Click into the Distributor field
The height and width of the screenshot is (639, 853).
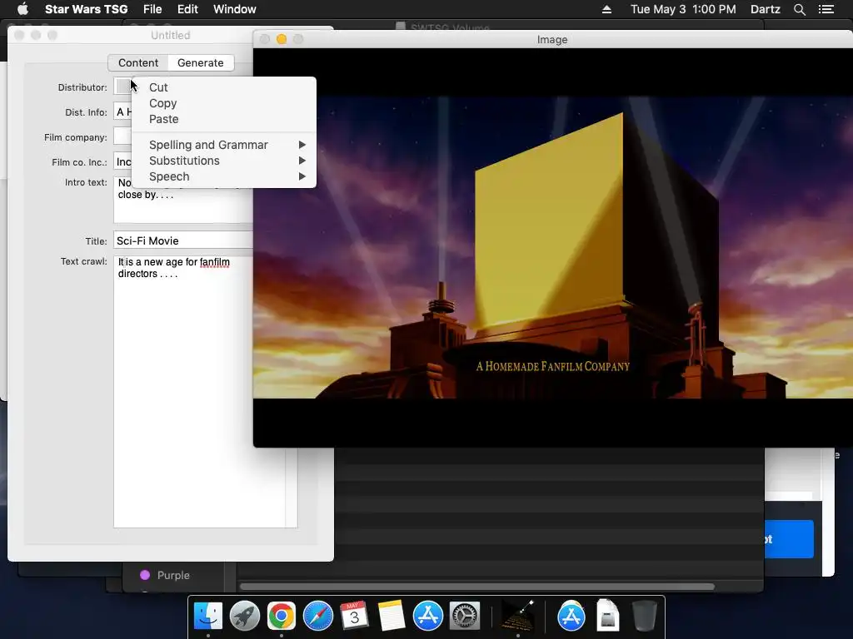(122, 87)
